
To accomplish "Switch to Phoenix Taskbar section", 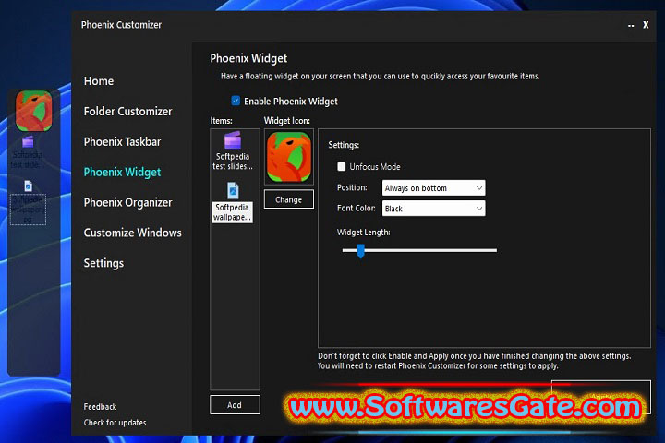I will click(x=122, y=142).
